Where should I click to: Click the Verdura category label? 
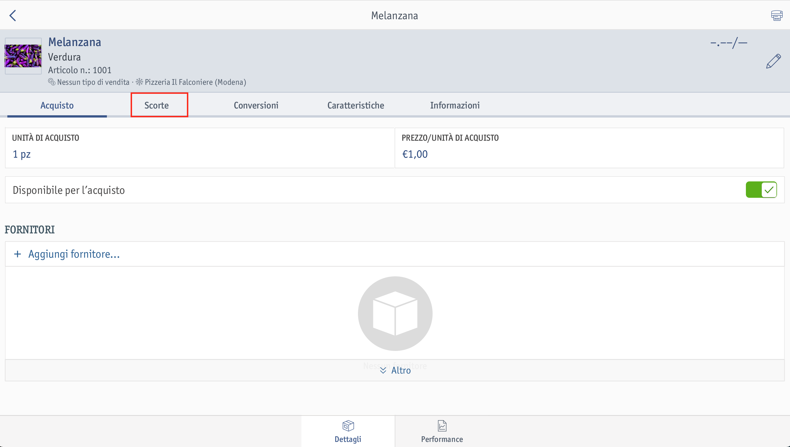pos(64,57)
